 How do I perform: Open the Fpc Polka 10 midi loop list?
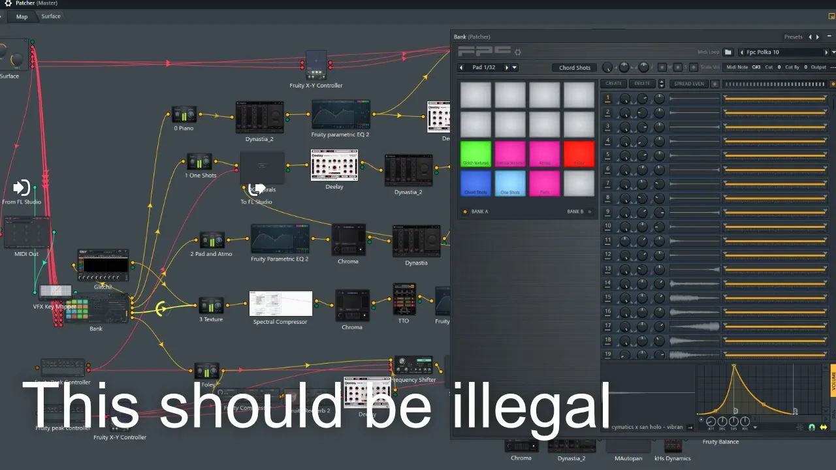click(783, 52)
